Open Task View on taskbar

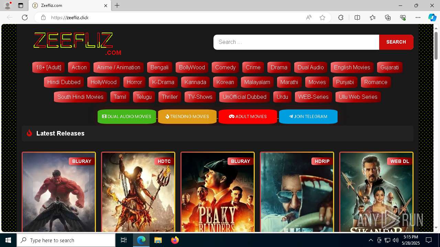(124, 240)
